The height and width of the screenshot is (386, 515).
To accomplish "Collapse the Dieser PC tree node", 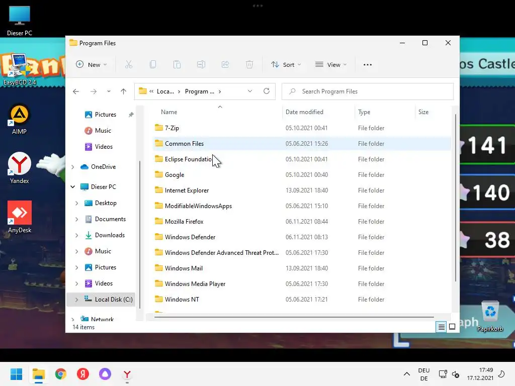I will click(72, 187).
